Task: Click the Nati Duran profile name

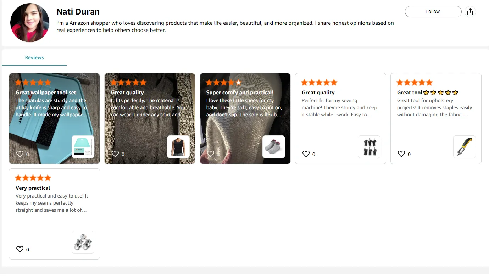Action: tap(78, 12)
